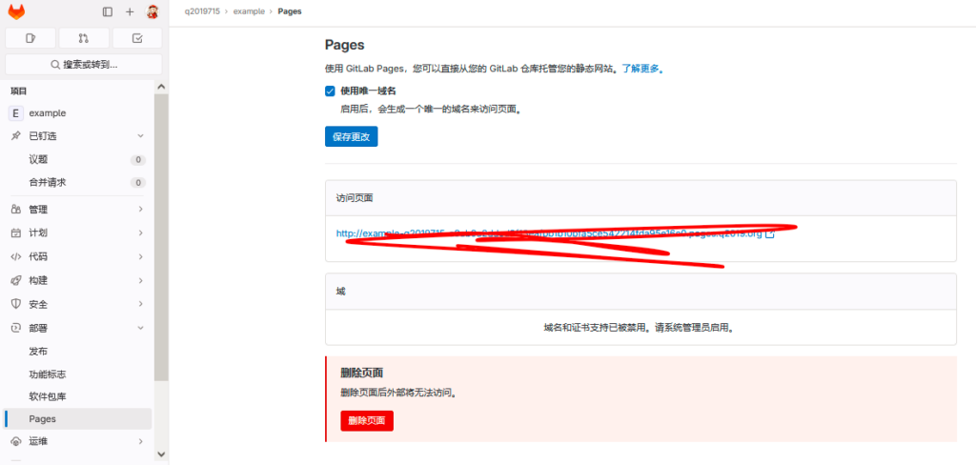The width and height of the screenshot is (976, 465).
Task: Open the to-do list icon button
Action: (136, 38)
